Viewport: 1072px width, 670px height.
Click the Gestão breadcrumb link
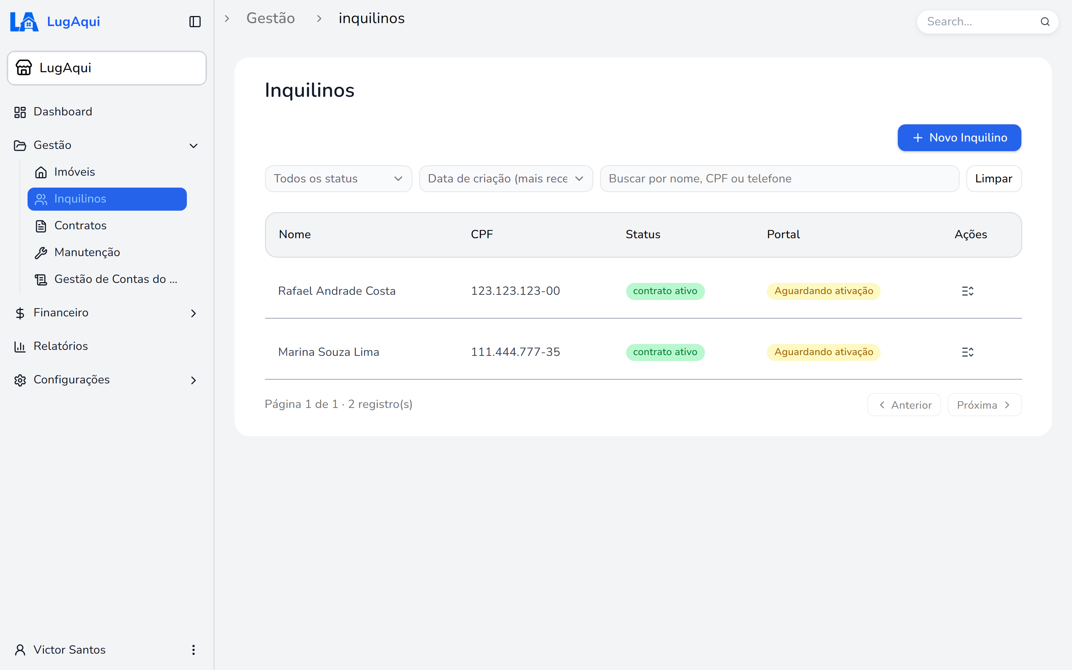[271, 18]
